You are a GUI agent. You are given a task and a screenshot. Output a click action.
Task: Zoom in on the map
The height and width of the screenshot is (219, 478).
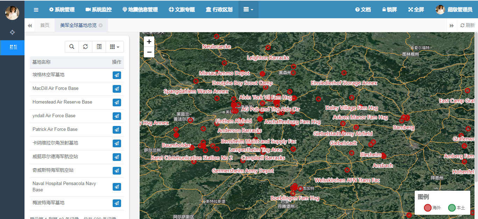[x=149, y=42]
